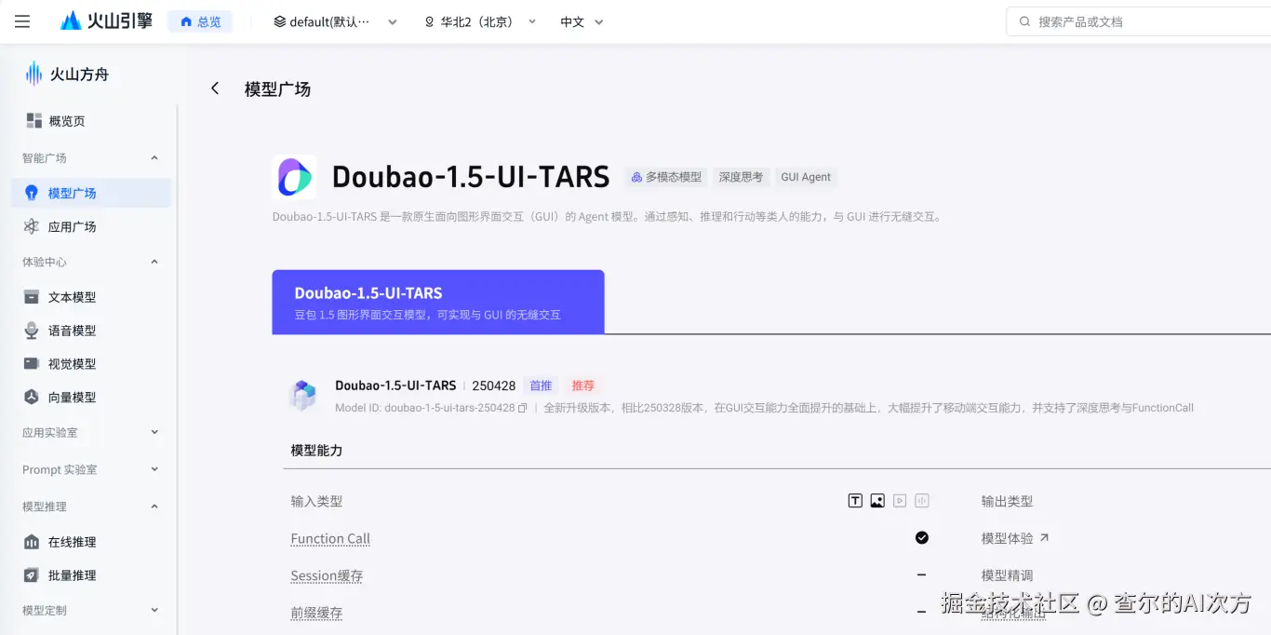
Task: Expand the 模型定制 section
Action: [154, 611]
